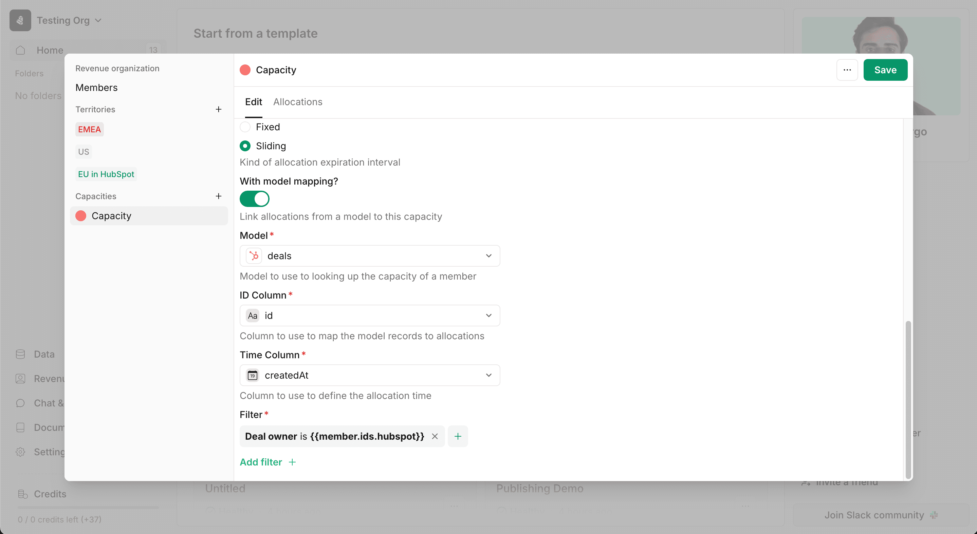Click the Data database icon

coord(20,354)
